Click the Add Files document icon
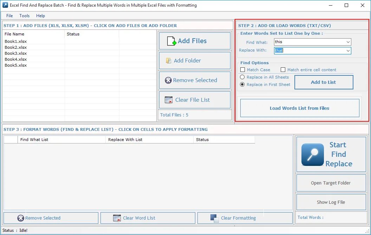This screenshot has height=235, width=371. click(171, 41)
